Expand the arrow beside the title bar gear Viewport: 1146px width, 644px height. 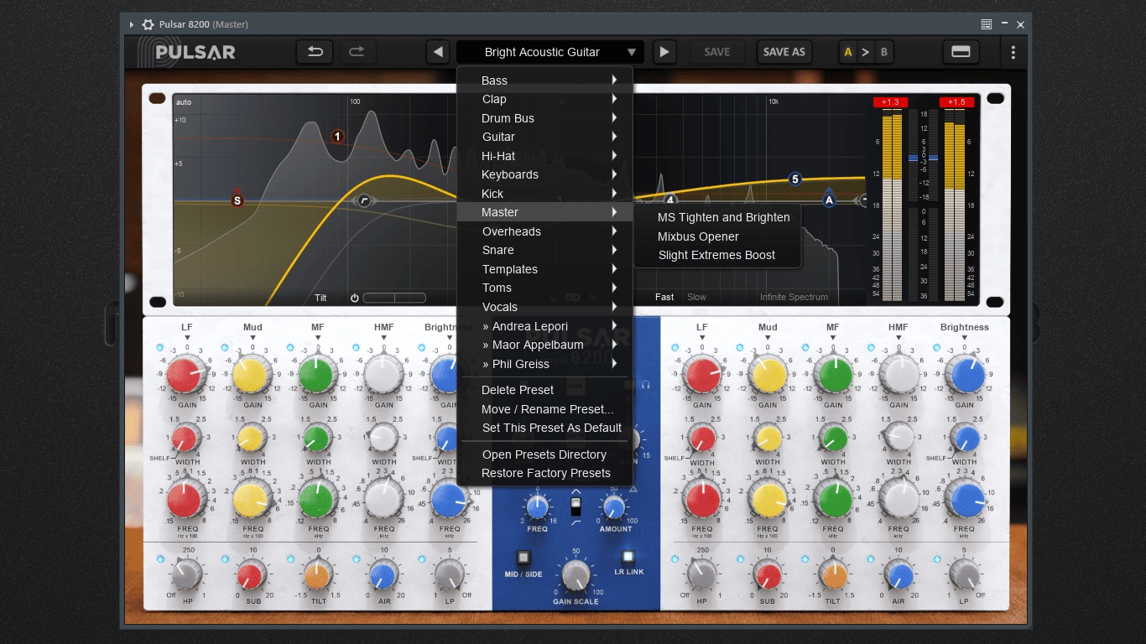coord(132,24)
